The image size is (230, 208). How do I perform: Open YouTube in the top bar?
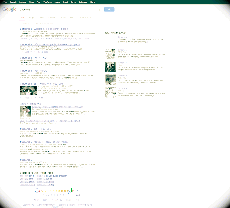47,2
